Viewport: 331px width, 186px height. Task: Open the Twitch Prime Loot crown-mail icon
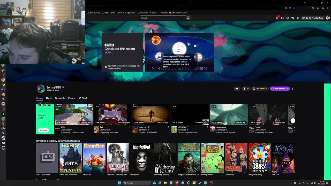(282, 18)
